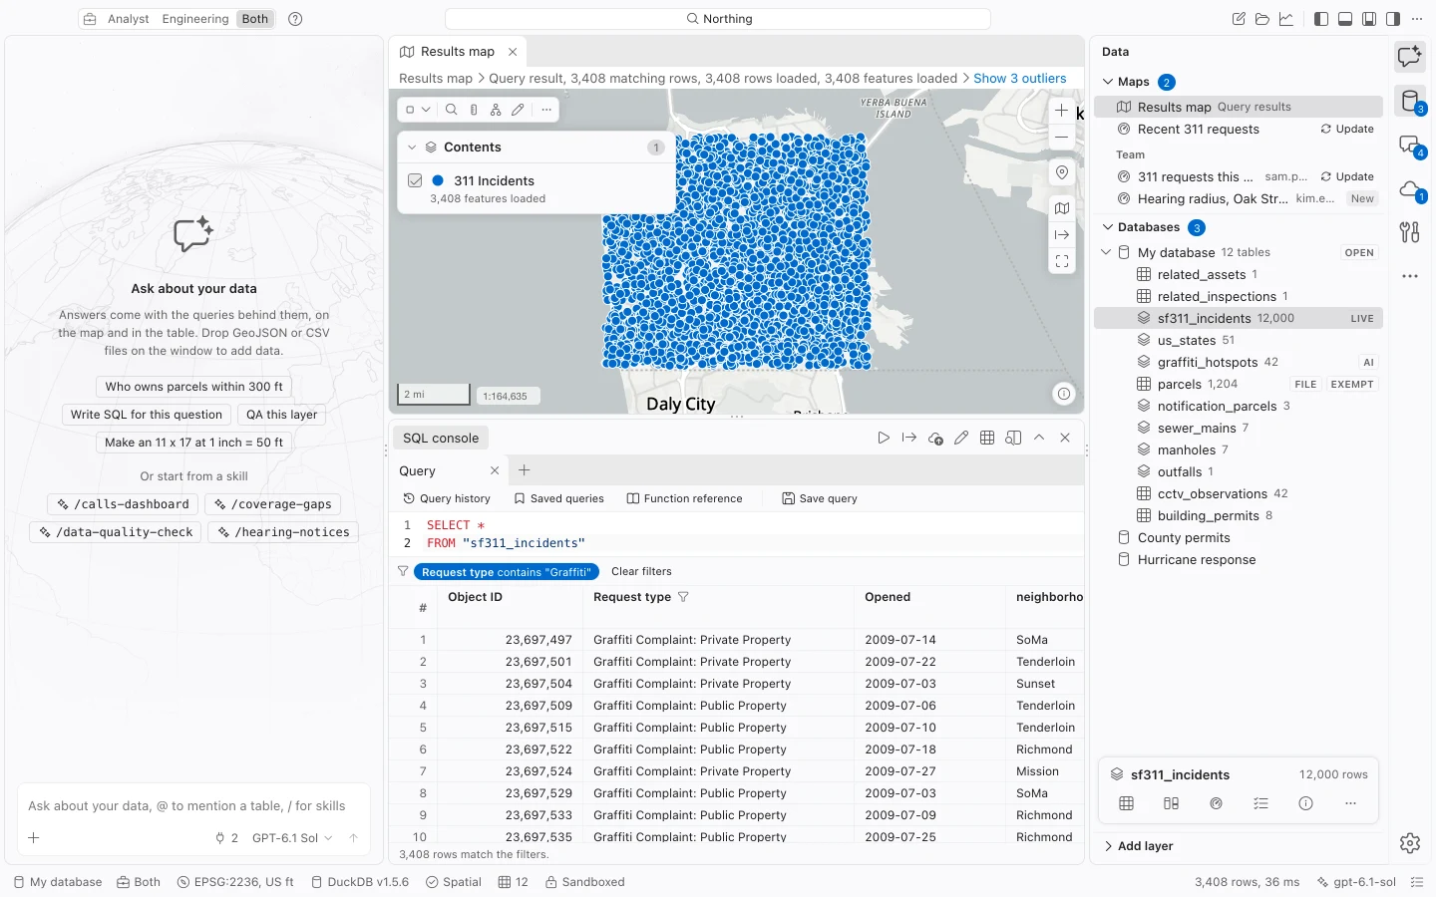Open Saved queries
This screenshot has width=1436, height=897.
(x=558, y=498)
